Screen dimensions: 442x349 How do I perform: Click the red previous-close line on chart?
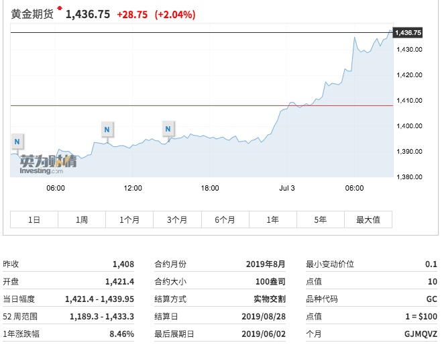201,105
